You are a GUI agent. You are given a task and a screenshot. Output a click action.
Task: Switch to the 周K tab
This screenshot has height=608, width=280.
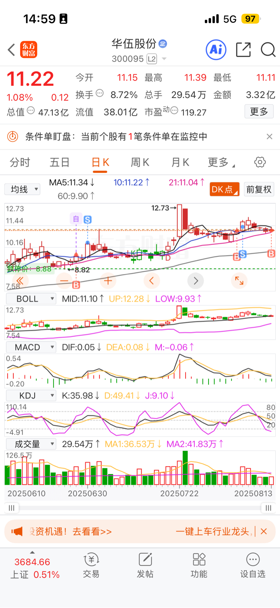tap(140, 162)
